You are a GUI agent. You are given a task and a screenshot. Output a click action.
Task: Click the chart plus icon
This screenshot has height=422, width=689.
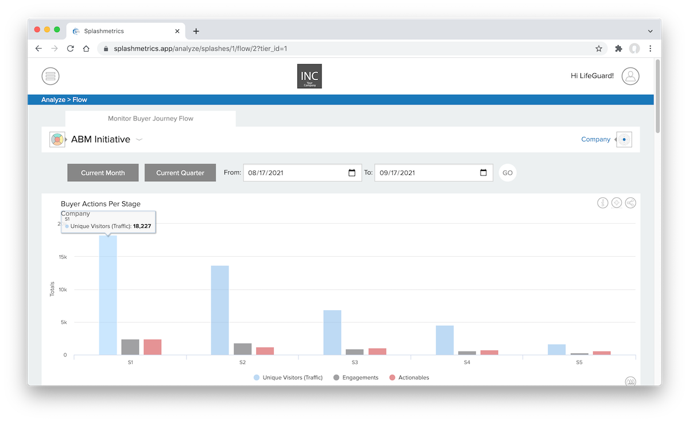tap(617, 203)
